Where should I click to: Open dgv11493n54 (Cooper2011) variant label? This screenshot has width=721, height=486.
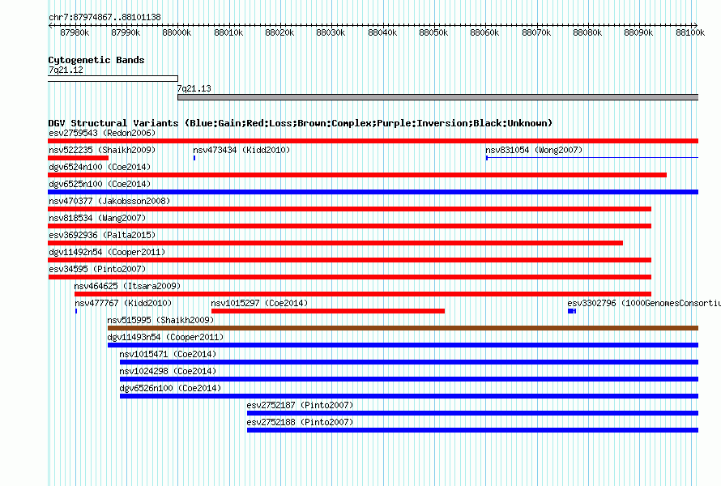click(165, 337)
